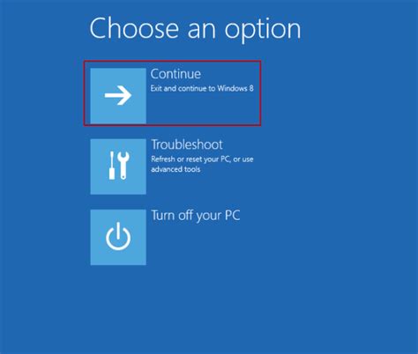This screenshot has height=354, width=418.
Task: Choose the Continue option label
Action: (x=175, y=74)
